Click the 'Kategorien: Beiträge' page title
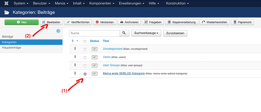261x112 pixels. [34, 12]
